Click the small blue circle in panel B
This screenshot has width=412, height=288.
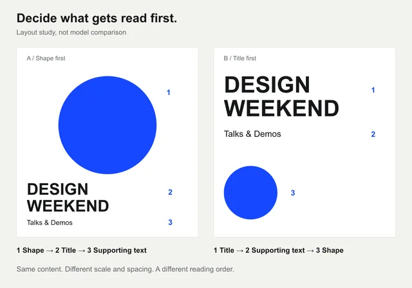pyautogui.click(x=250, y=192)
